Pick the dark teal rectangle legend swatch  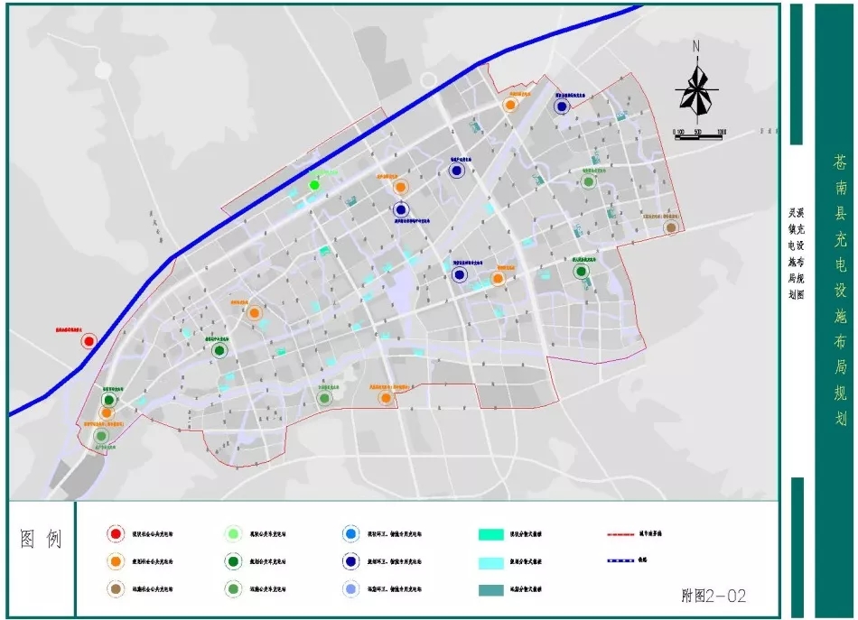[491, 588]
